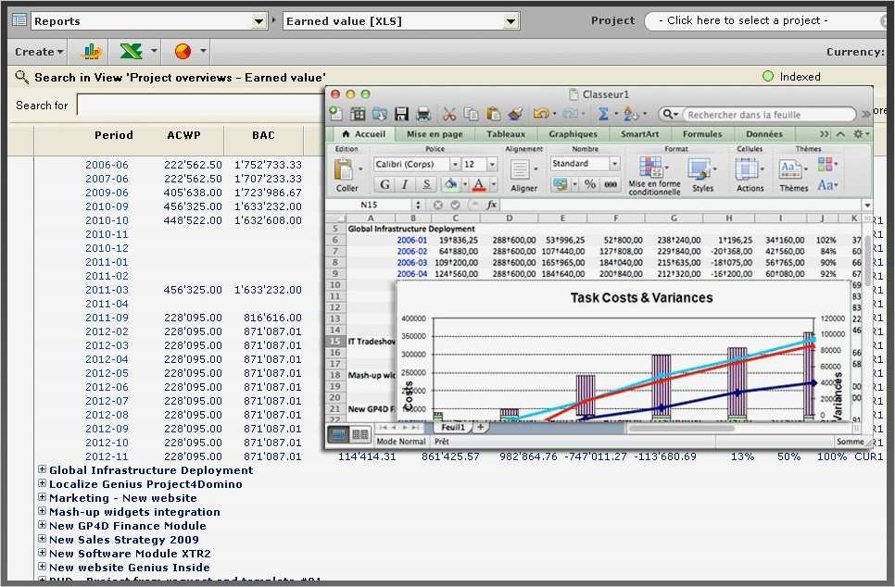Image resolution: width=895 pixels, height=587 pixels.
Task: Click the format painter brush icon
Action: 515,114
